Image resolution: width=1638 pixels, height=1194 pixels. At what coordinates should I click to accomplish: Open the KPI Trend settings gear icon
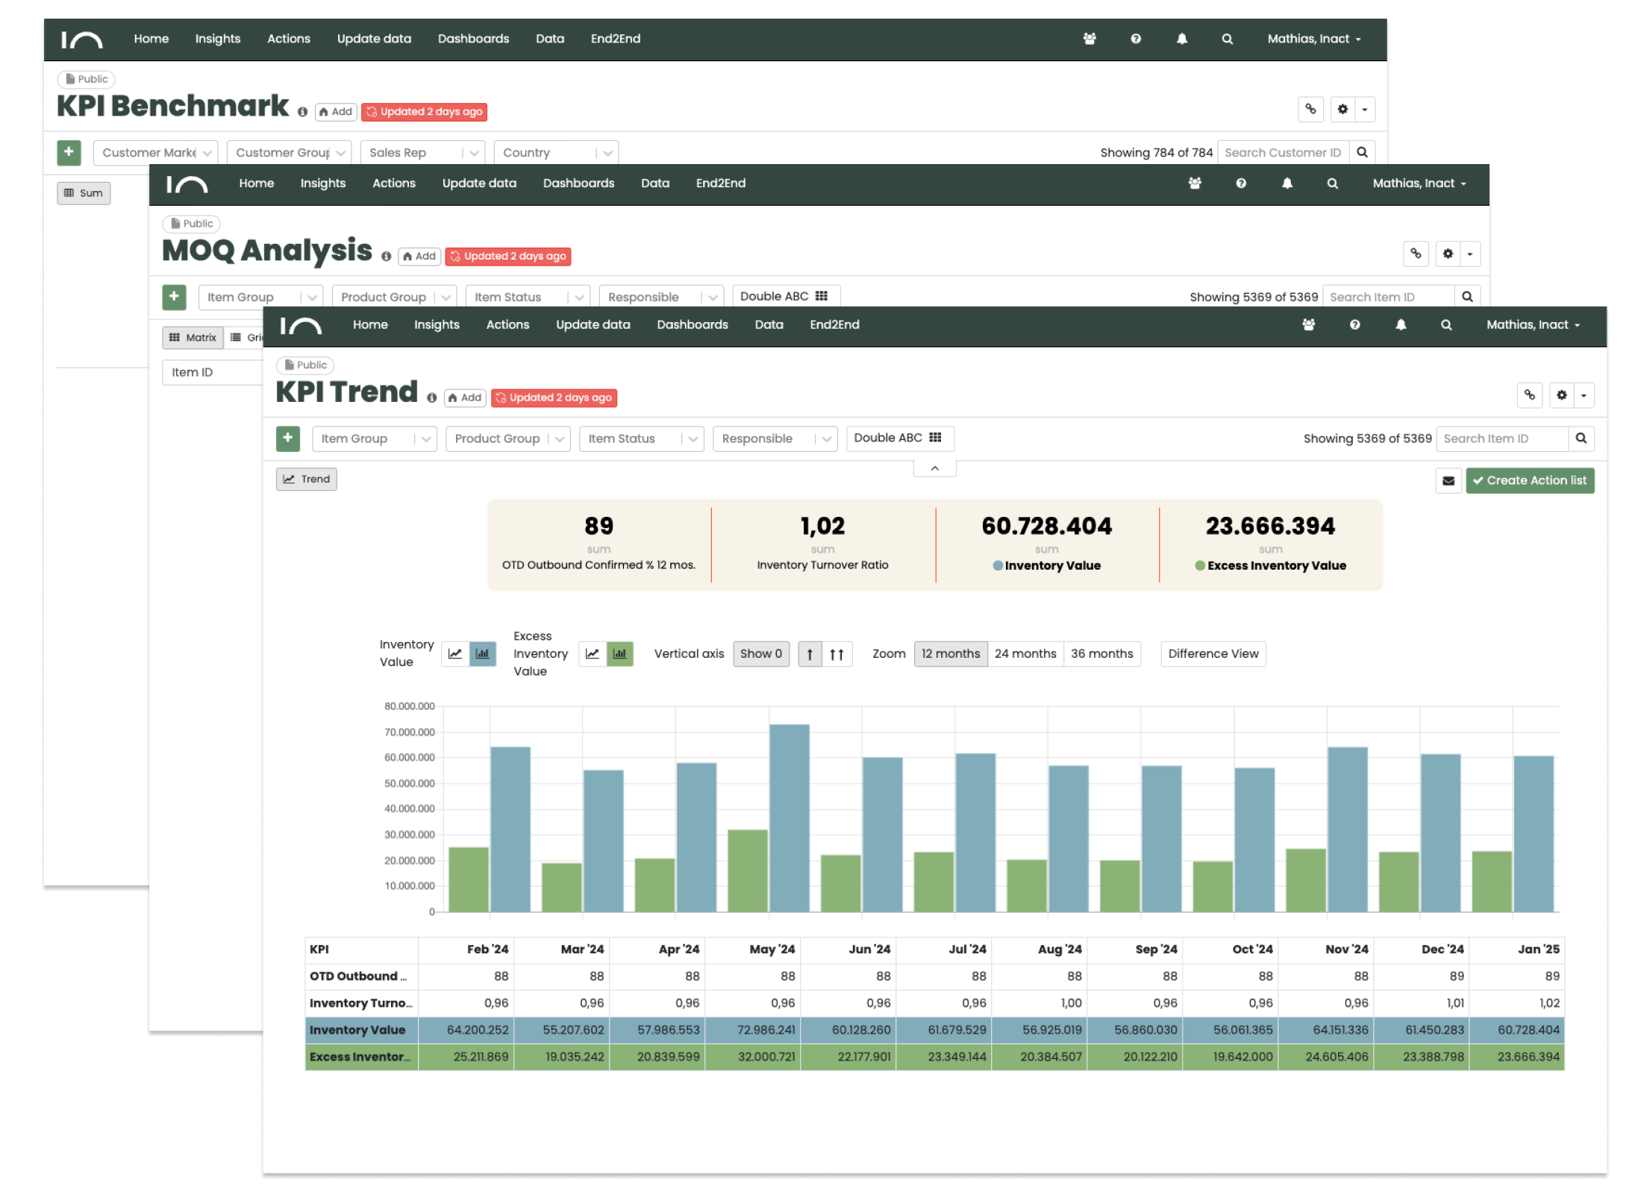pyautogui.click(x=1562, y=395)
